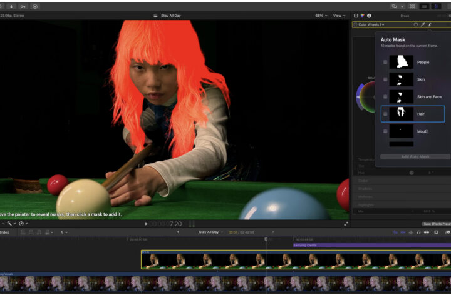Select the Hair mask thumbnail

(402, 114)
